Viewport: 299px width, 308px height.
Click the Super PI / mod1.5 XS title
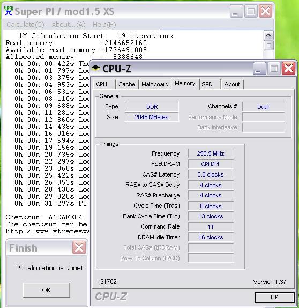(x=64, y=11)
